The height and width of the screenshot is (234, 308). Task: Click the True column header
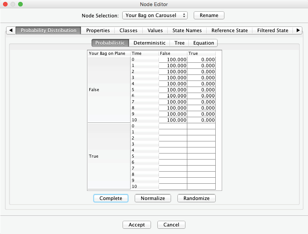tap(201, 53)
